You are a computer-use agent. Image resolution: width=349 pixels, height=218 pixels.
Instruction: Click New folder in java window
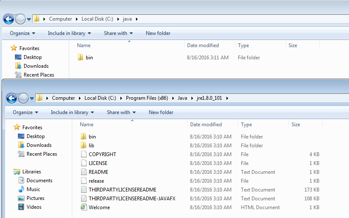(158, 33)
